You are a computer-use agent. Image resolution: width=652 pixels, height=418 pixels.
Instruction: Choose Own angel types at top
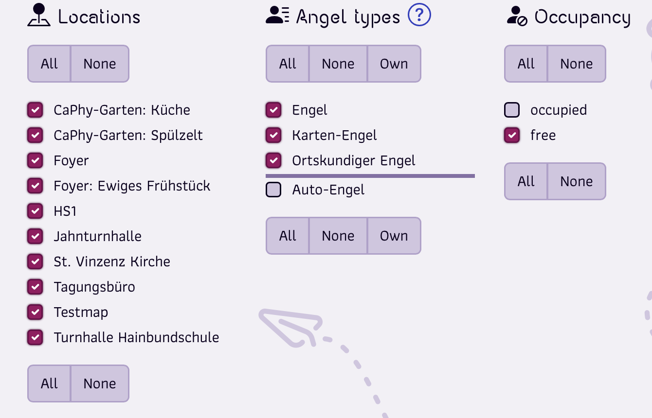click(x=394, y=64)
